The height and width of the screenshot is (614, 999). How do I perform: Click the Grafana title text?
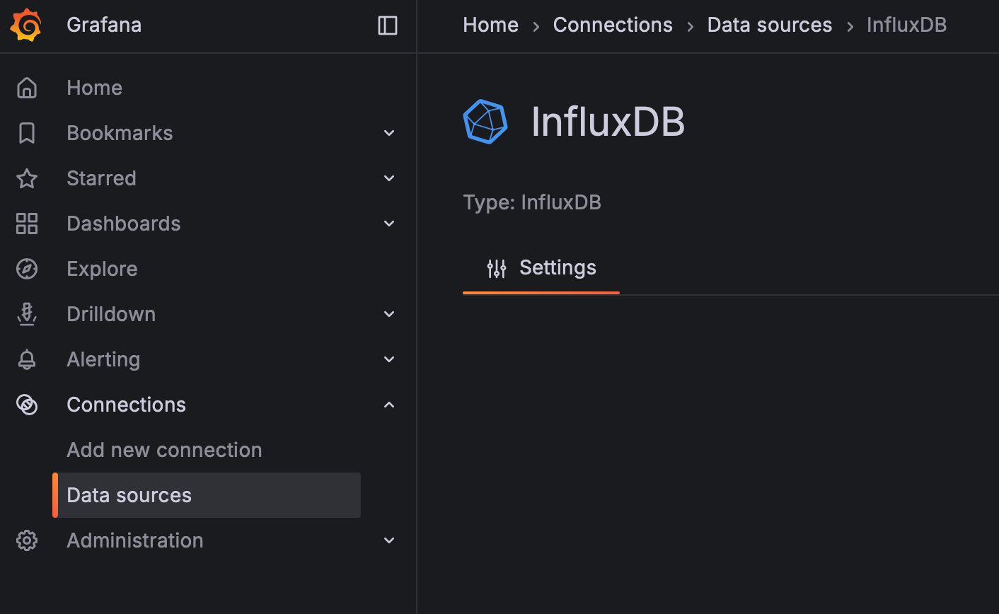[104, 25]
